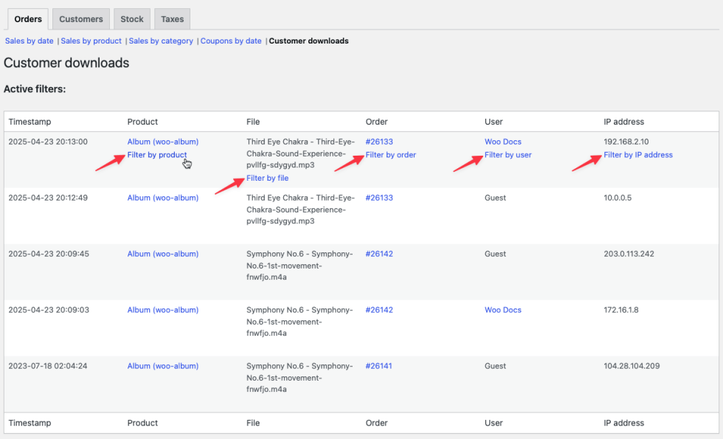Click the Product label in the table footer

point(142,423)
